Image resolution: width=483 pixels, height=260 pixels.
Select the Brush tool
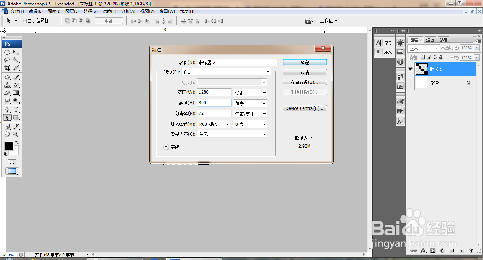[16, 77]
